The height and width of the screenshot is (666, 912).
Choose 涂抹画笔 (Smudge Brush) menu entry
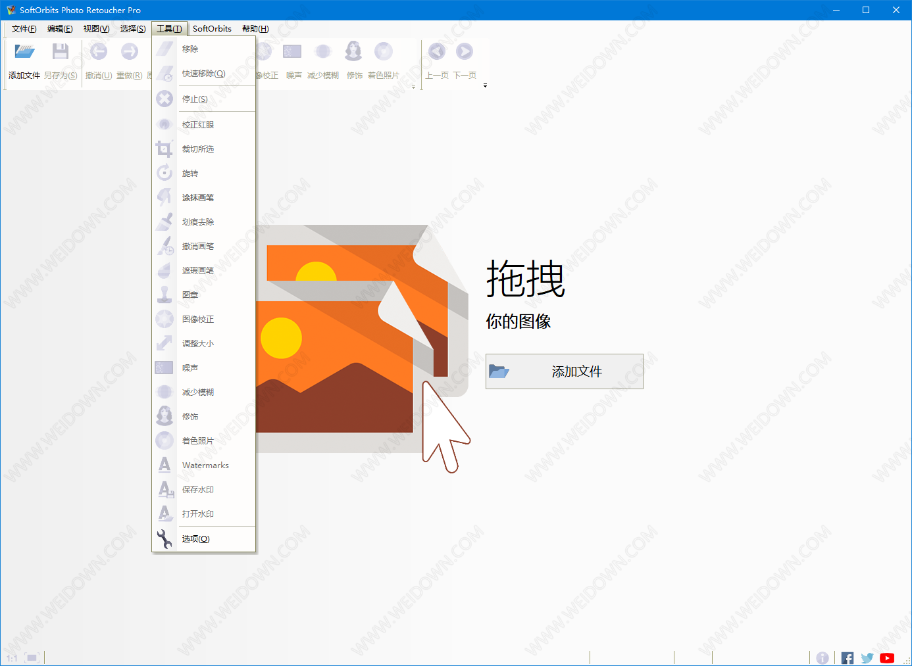(204, 198)
